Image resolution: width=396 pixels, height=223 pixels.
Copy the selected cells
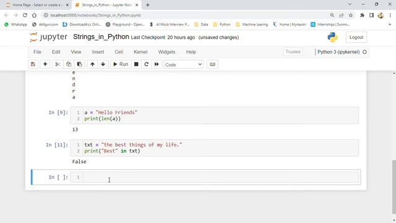coord(69,64)
